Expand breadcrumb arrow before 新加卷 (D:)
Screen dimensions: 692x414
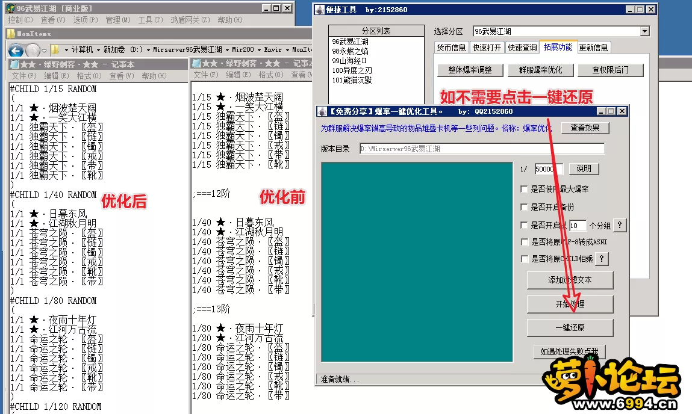tap(98, 50)
